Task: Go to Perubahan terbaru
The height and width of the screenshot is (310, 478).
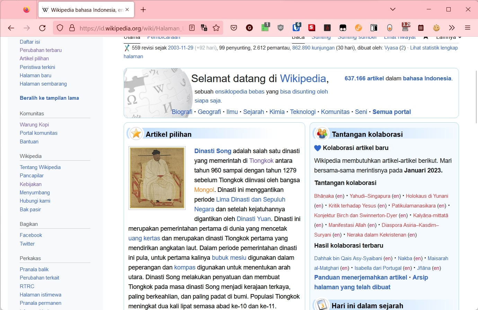Action: (41, 50)
